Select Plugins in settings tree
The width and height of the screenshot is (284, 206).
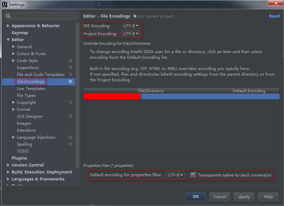coord(19,158)
